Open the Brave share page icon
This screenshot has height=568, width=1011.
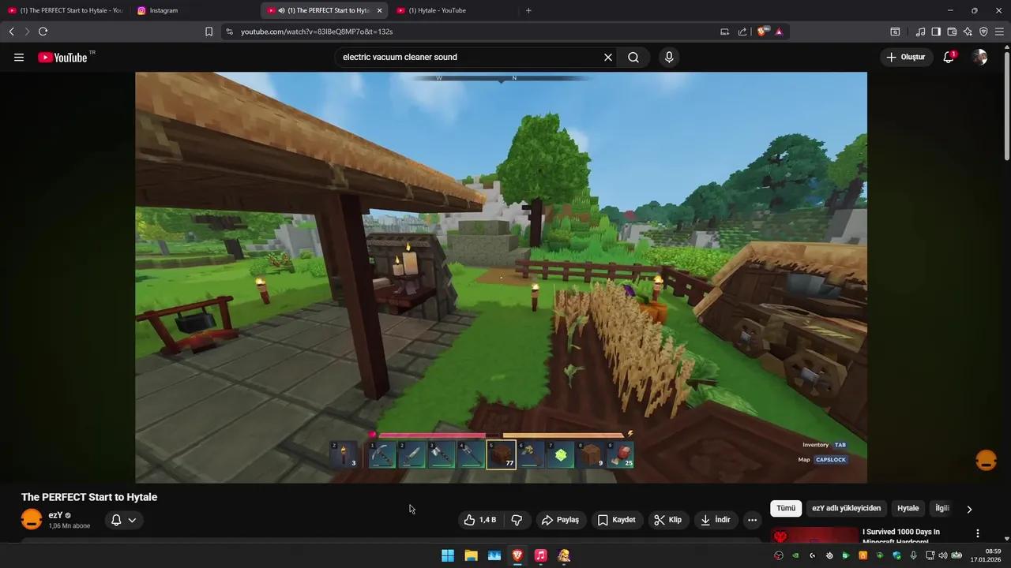coord(742,32)
